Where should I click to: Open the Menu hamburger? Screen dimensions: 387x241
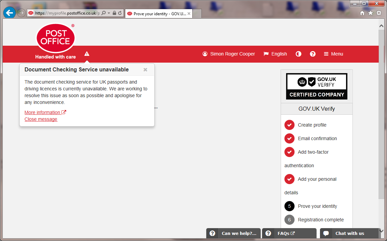click(x=334, y=54)
